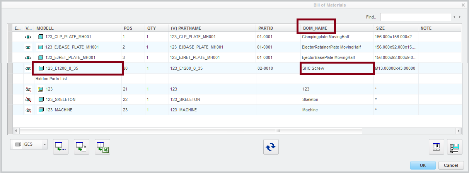Select model name 123_EJBASE_PLATE_MH001

click(72, 47)
